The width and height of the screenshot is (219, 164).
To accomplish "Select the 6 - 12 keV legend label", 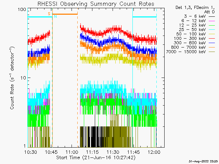I will (194, 21).
